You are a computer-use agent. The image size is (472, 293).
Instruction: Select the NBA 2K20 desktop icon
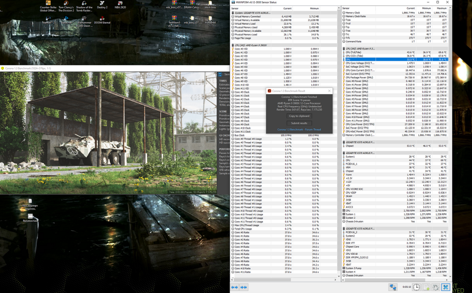click(120, 5)
